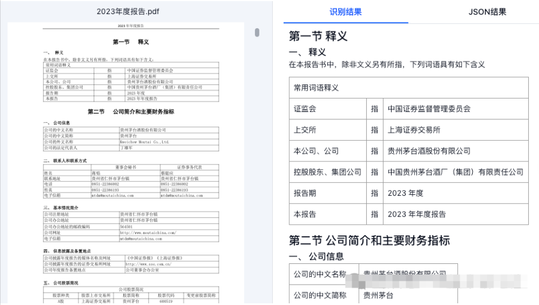The height and width of the screenshot is (305, 539).
Task: Click 董事会秘书 column header in PDF
Action: pyautogui.click(x=125, y=168)
